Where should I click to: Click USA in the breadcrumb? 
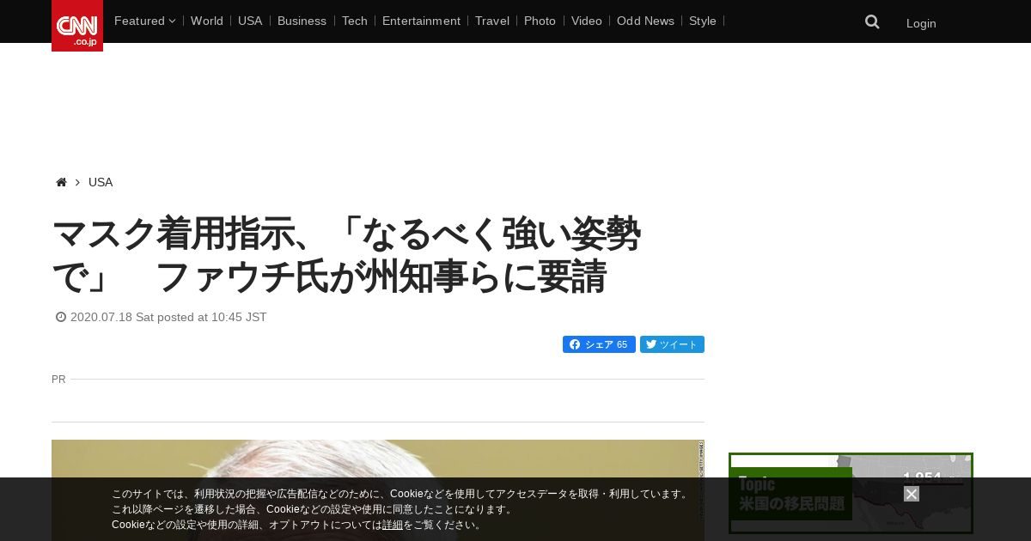tap(101, 182)
